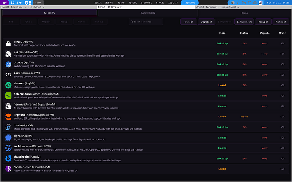Viewport: 292px width, 182px height.
Task: Select the linphone orange icon
Action: tap(8, 117)
